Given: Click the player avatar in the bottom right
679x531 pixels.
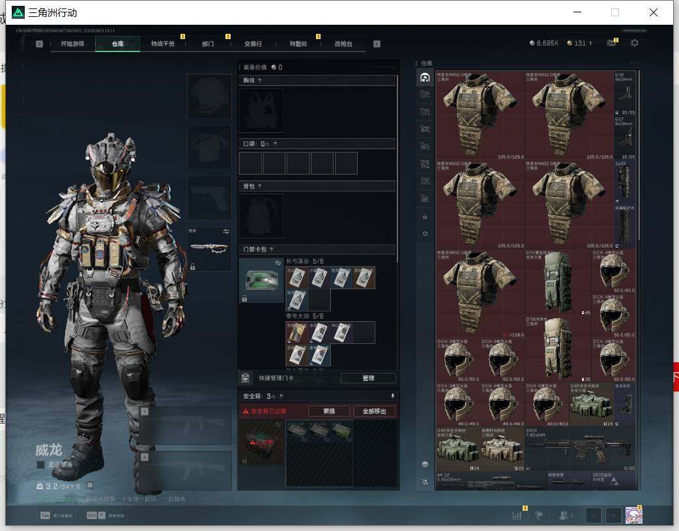Looking at the screenshot, I should click(x=633, y=515).
